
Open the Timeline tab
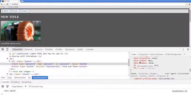click(x=49, y=49)
